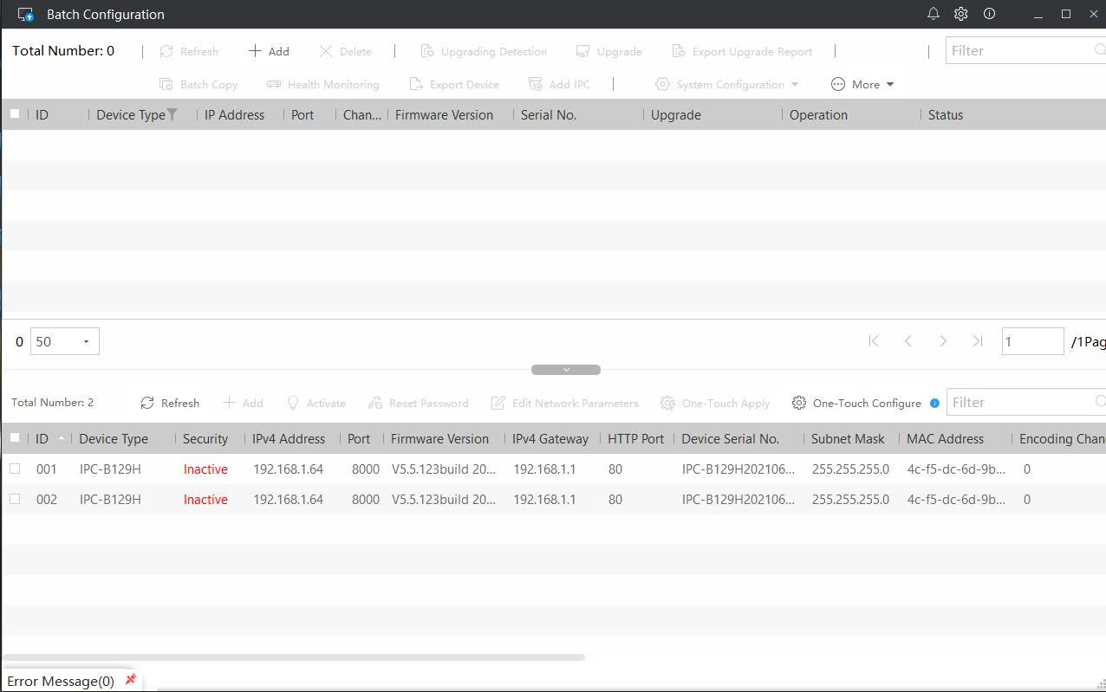Click the horizontal scrollbar at the bottom
Image resolution: width=1106 pixels, height=692 pixels.
295,657
